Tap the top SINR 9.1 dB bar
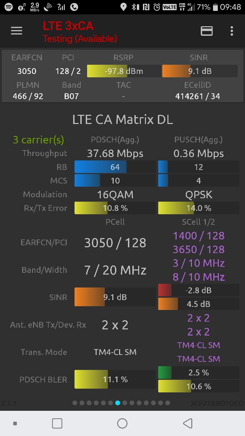 click(x=200, y=71)
